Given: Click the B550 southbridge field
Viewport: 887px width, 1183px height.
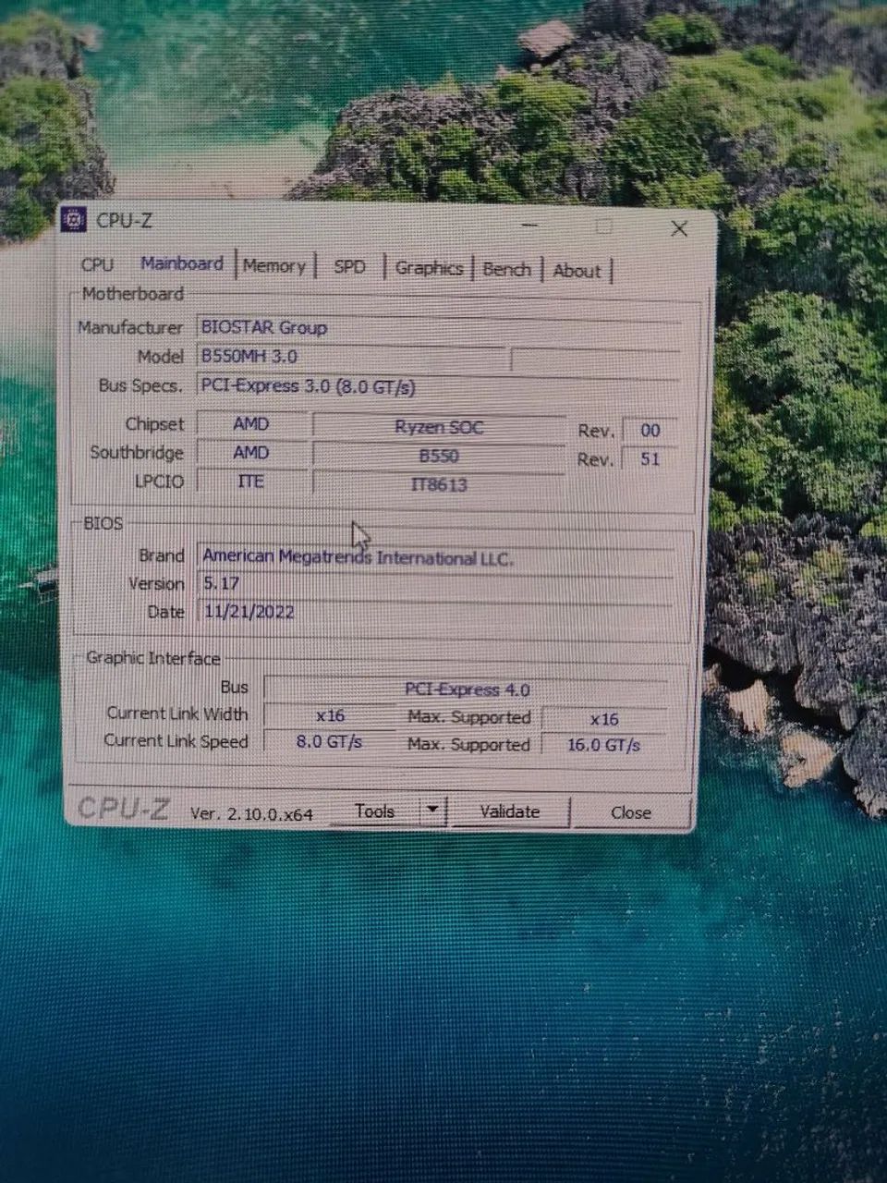Looking at the screenshot, I should (x=439, y=456).
